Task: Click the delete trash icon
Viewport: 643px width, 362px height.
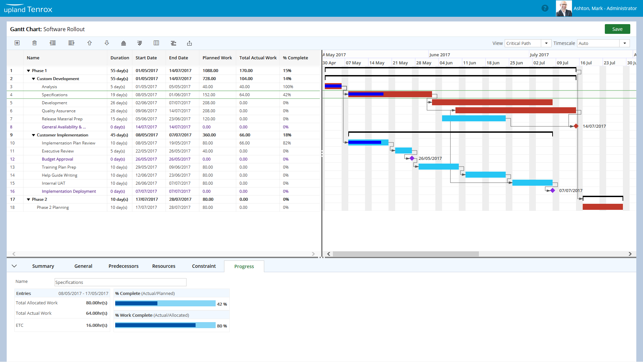Action: tap(34, 43)
